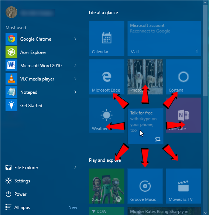Viewport: 209px width, 216px height.
Task: Click the New badge beside All apps
Action: click(73, 208)
